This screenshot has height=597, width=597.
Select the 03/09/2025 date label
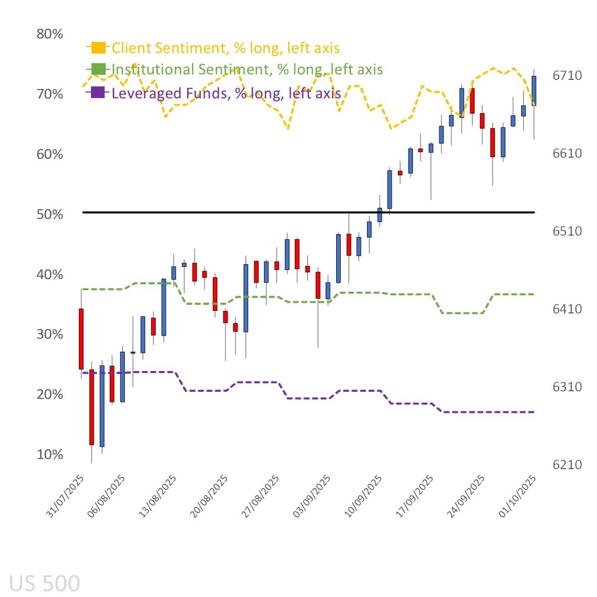pos(311,496)
